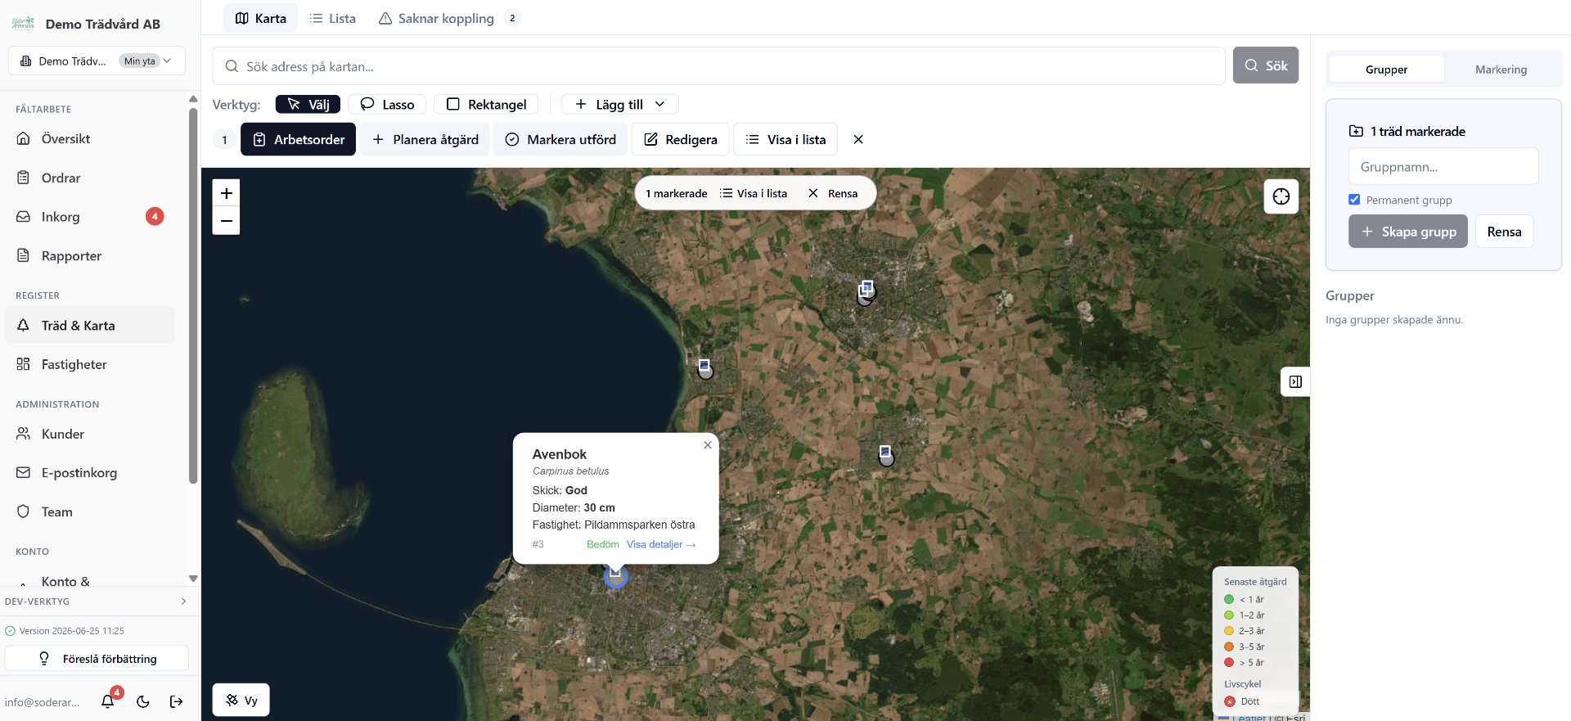The width and height of the screenshot is (1571, 721).
Task: Toggle dark mode moon icon
Action: pyautogui.click(x=143, y=701)
